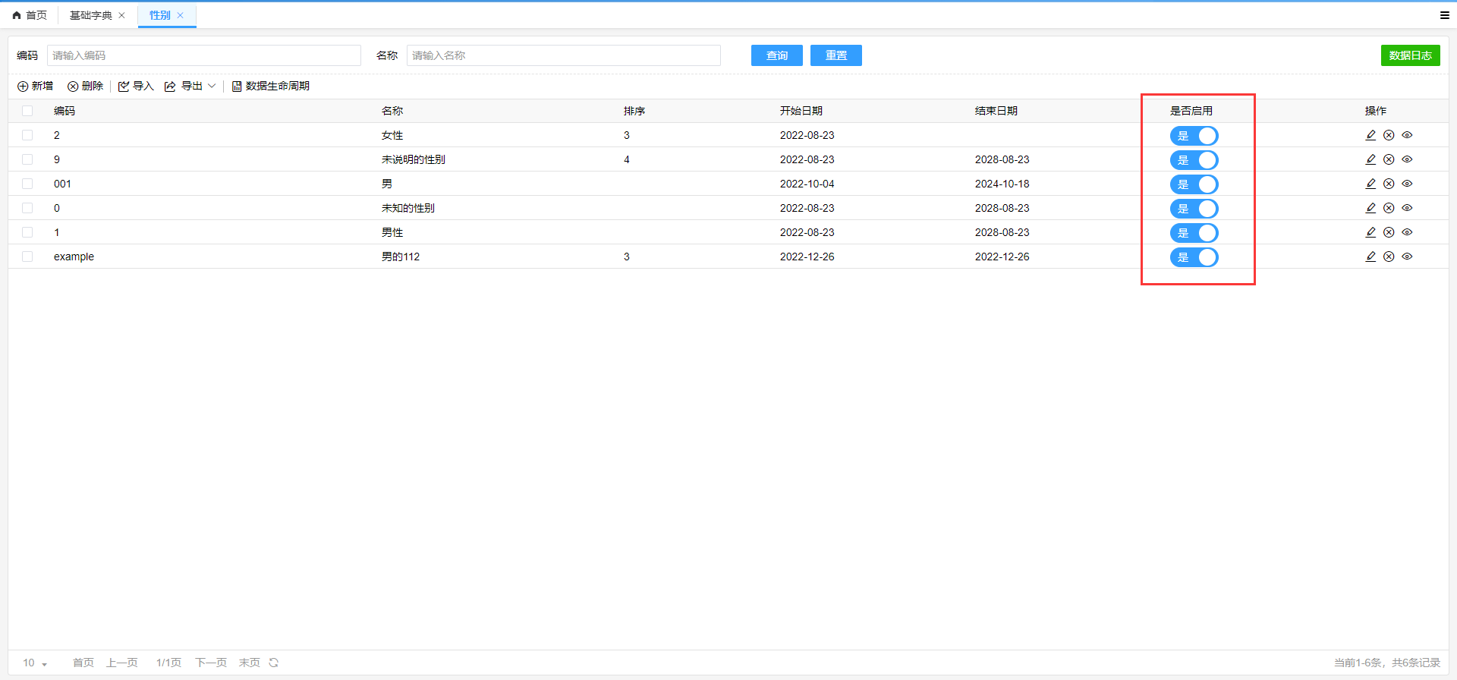Click the view eye icon for example row
1457x680 pixels.
click(1407, 257)
